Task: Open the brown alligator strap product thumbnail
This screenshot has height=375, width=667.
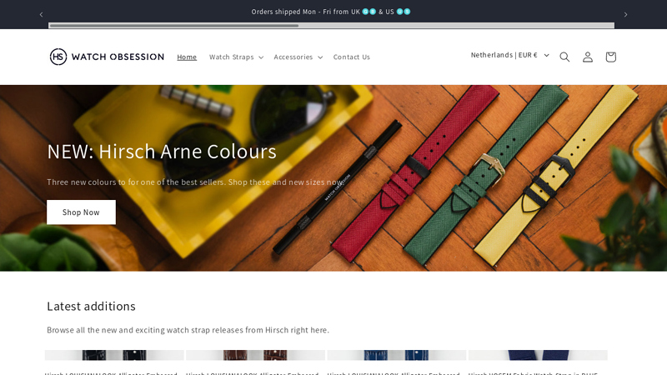Action: 255,356
